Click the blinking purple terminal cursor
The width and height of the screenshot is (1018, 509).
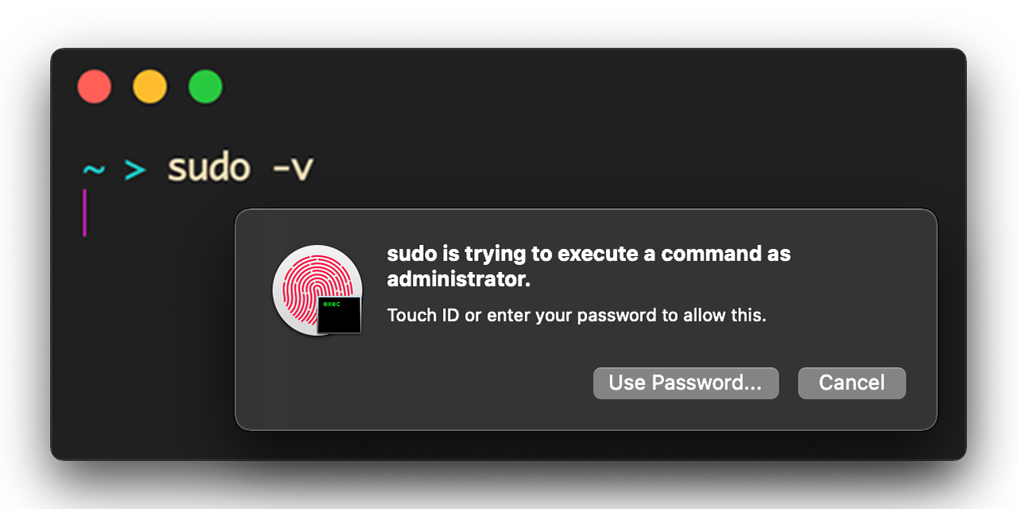click(84, 212)
